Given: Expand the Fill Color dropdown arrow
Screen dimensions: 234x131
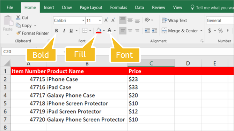Looking at the screenshot, I should pyautogui.click(x=104, y=31).
